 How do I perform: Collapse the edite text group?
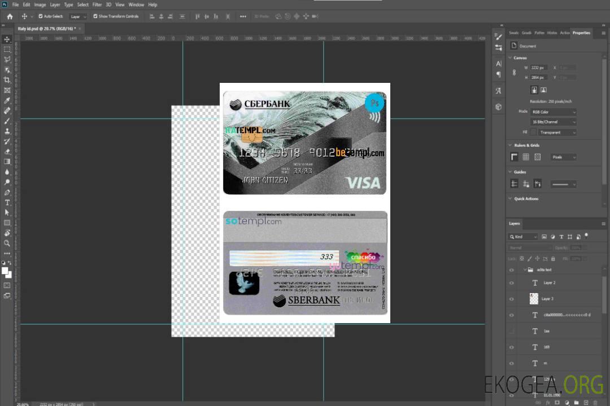(525, 270)
